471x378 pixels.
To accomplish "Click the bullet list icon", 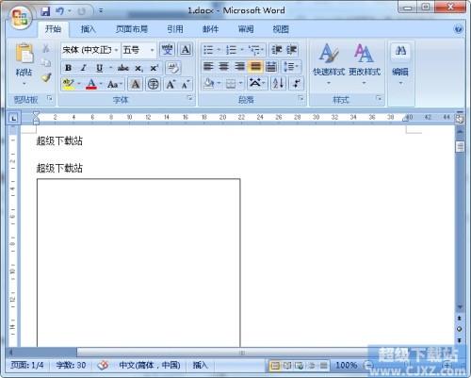I will click(208, 50).
